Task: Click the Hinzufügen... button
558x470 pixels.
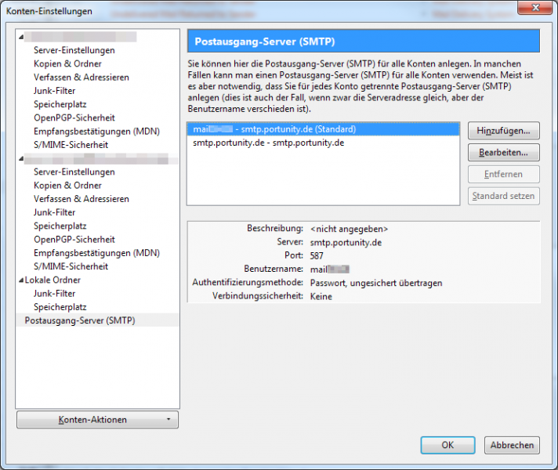Action: [503, 129]
